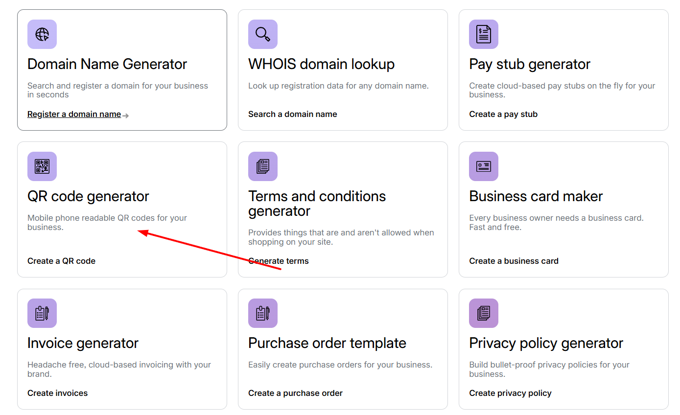Click the description 'Search and register a domain'
The image size is (680, 415).
click(x=117, y=90)
